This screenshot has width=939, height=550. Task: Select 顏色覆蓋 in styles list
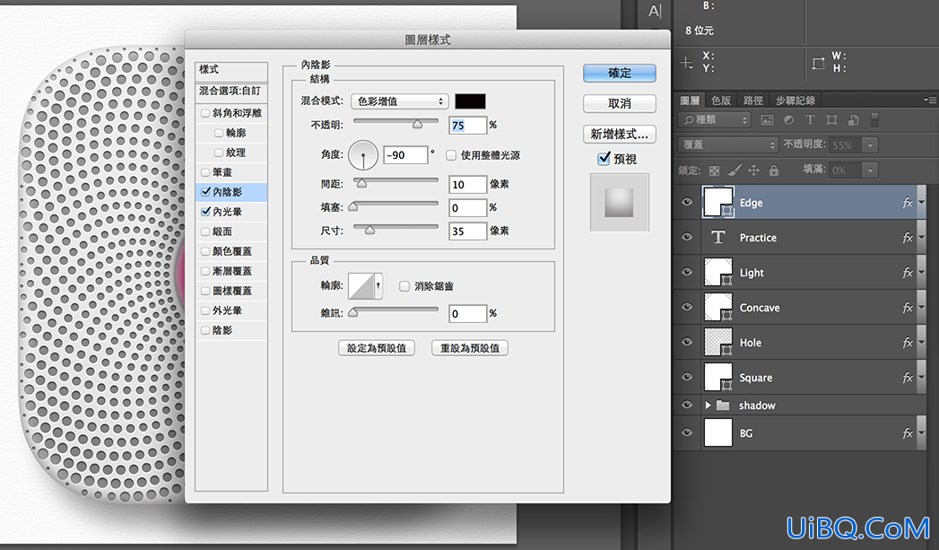230,251
